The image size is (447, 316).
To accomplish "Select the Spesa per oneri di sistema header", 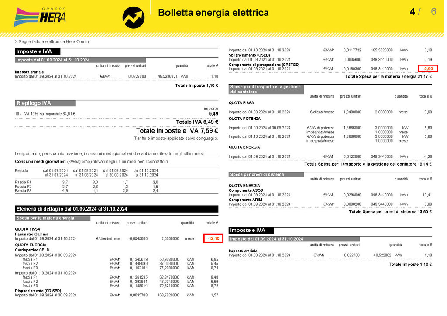I will point(266,174).
